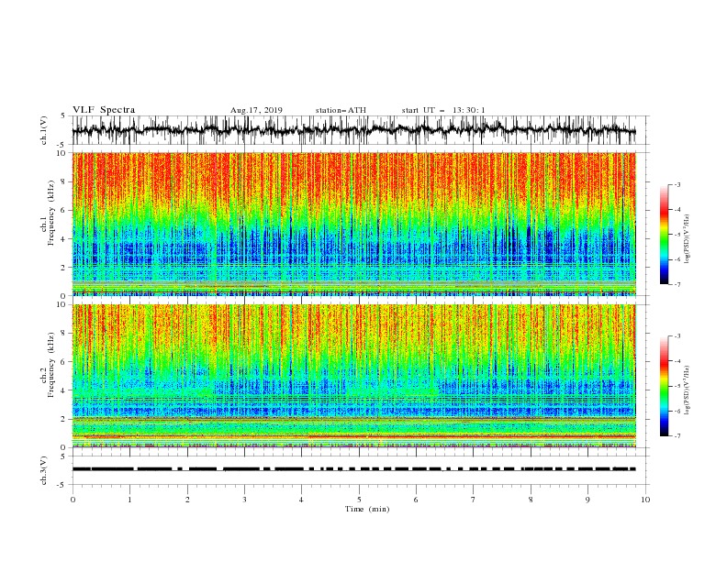Click the ch.2 "Frequency (kHz)" axis label
The image size is (727, 561).
pos(51,364)
